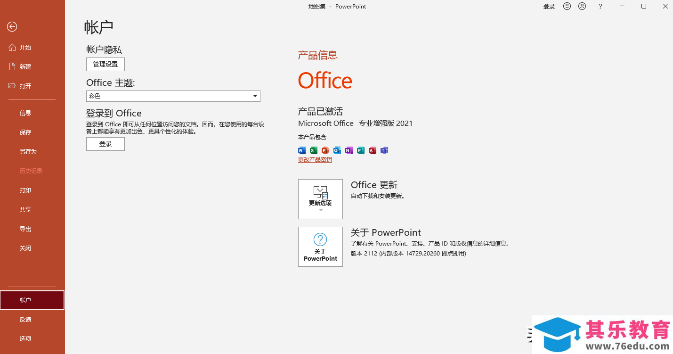Select the 帐户 sidebar item
The width and height of the screenshot is (673, 354).
tap(32, 300)
